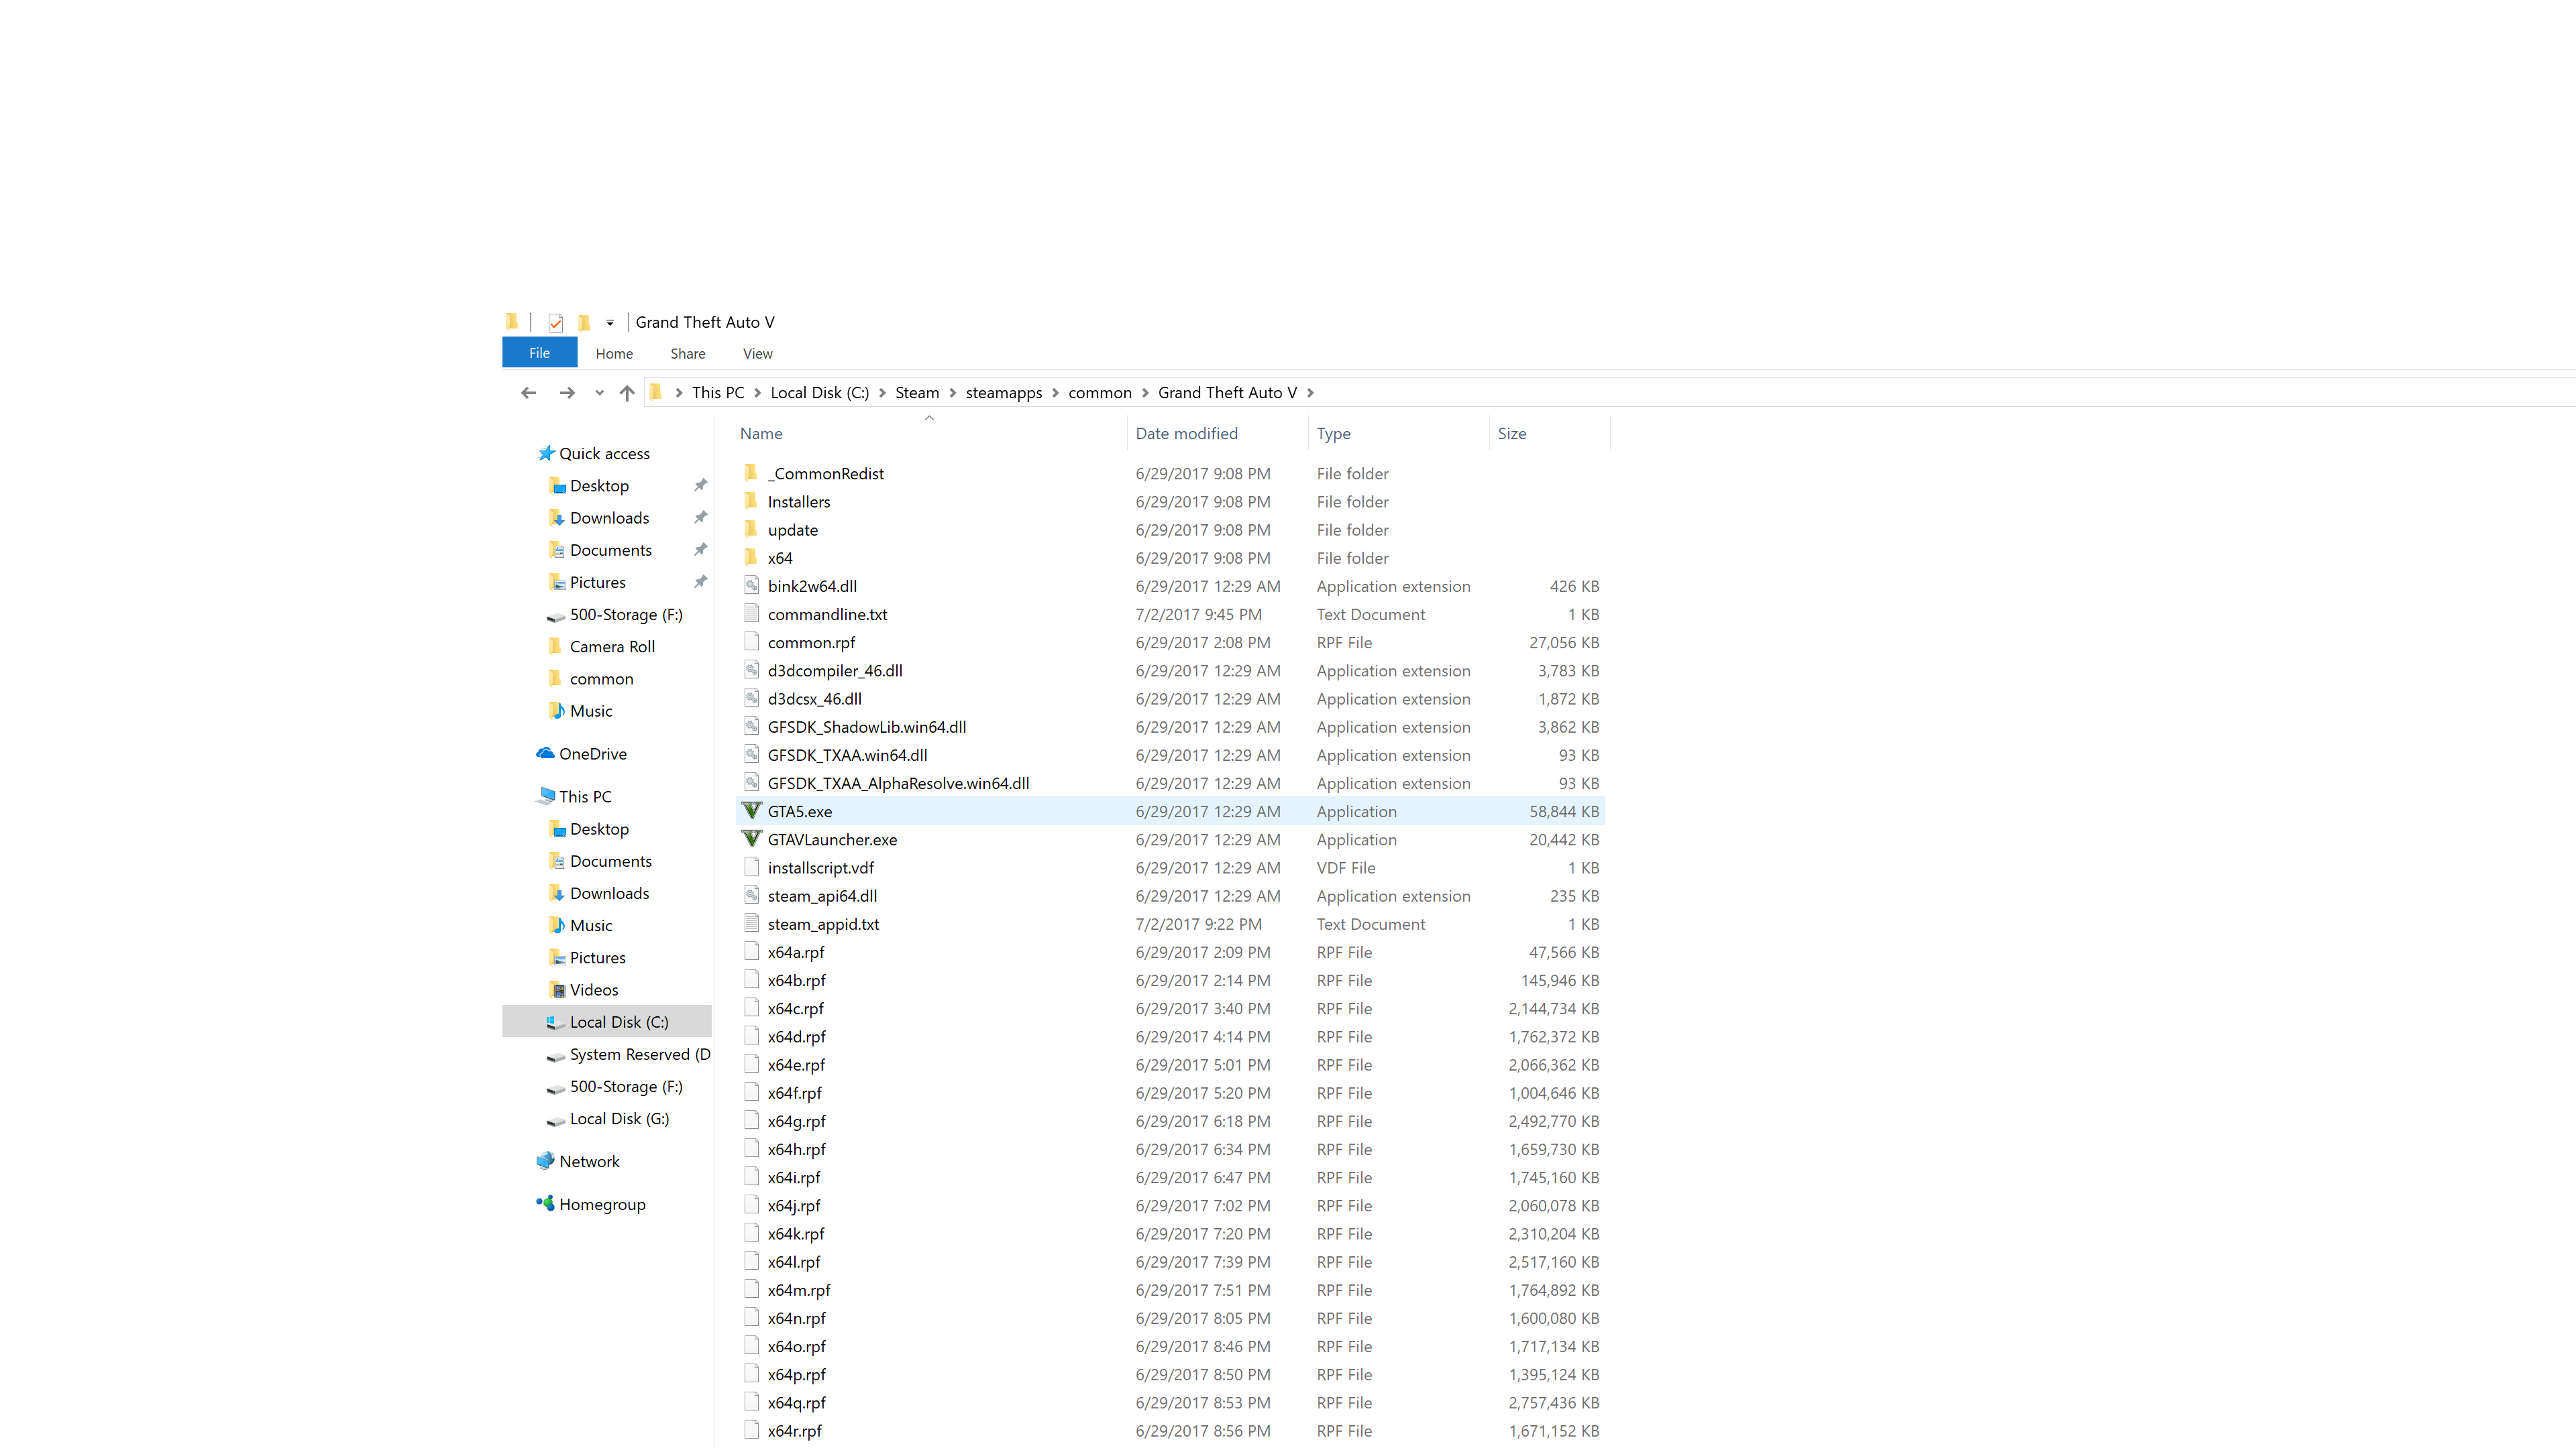Click the _CommonRedist folder icon

click(x=752, y=473)
